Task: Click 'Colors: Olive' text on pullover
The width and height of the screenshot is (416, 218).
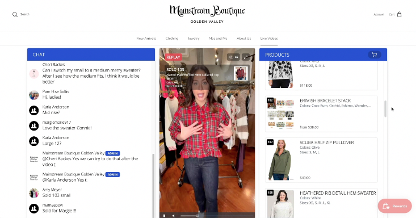Action: (x=310, y=148)
